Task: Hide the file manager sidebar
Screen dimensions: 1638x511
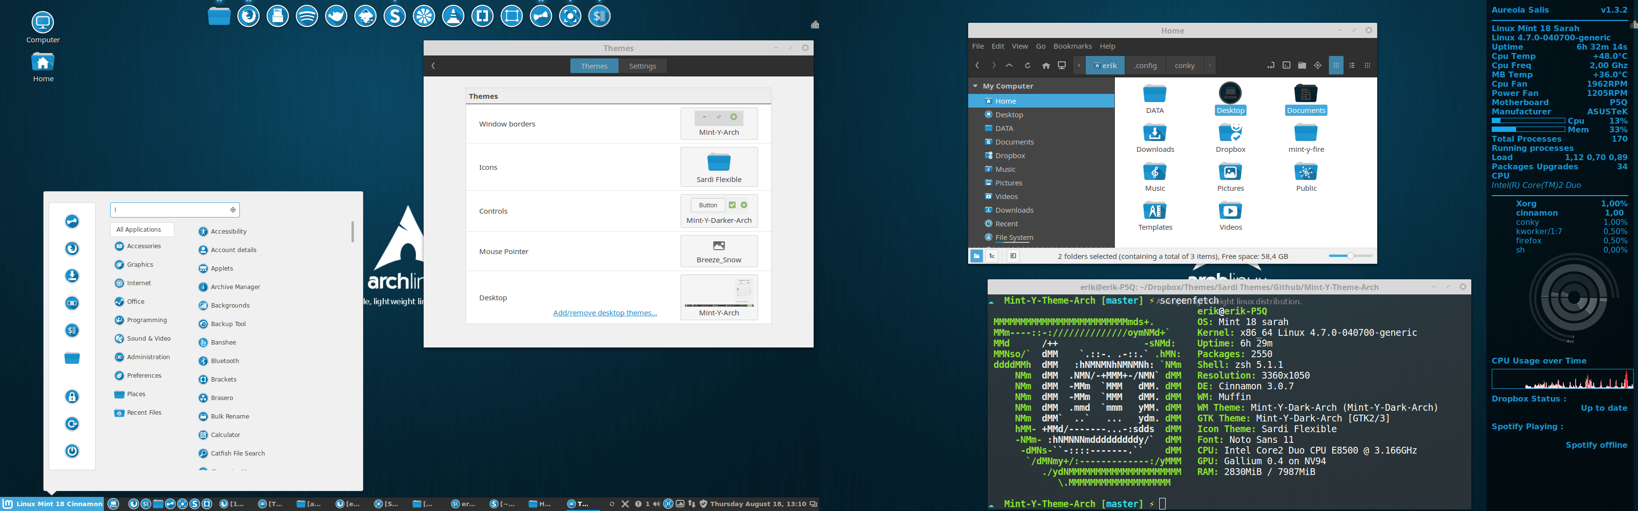Action: point(1013,256)
